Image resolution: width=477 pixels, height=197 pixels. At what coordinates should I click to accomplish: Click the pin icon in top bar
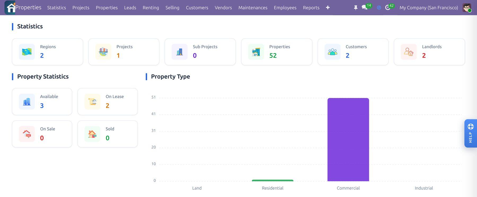pyautogui.click(x=356, y=8)
